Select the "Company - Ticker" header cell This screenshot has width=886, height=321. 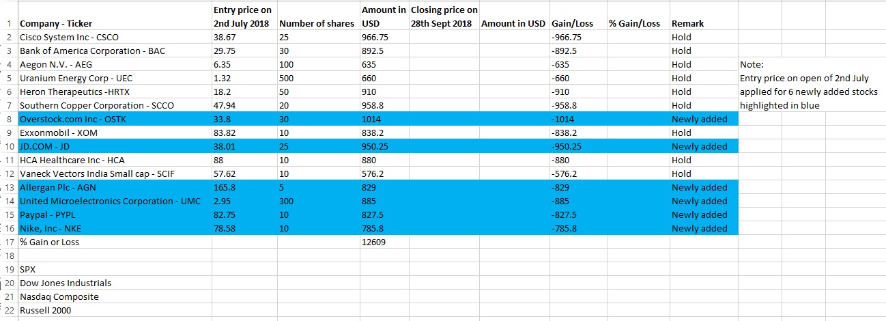point(55,23)
